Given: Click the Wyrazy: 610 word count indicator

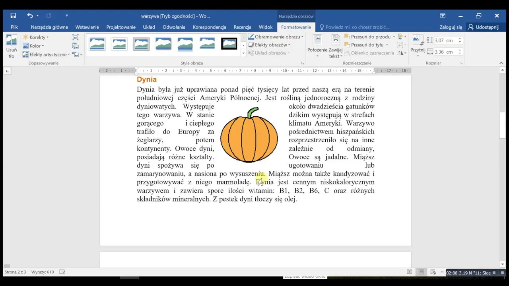Looking at the screenshot, I should point(44,272).
